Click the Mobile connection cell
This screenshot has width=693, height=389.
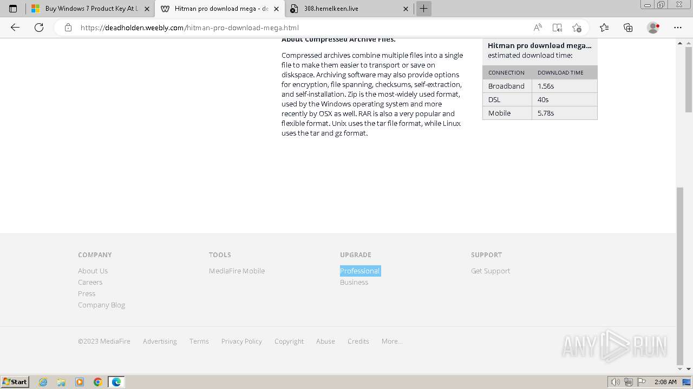pos(507,113)
